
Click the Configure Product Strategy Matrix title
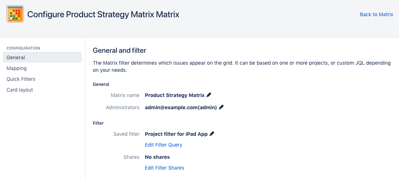tap(103, 14)
